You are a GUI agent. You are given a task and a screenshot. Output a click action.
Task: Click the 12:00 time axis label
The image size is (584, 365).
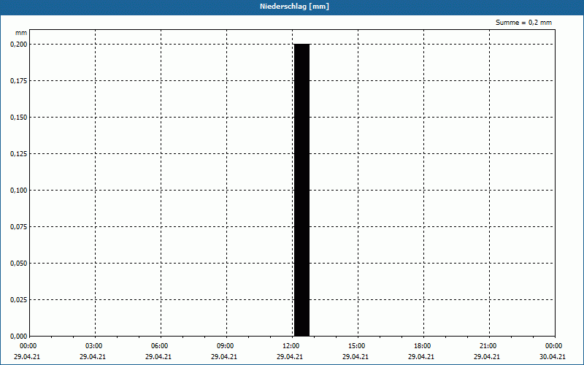(x=291, y=346)
